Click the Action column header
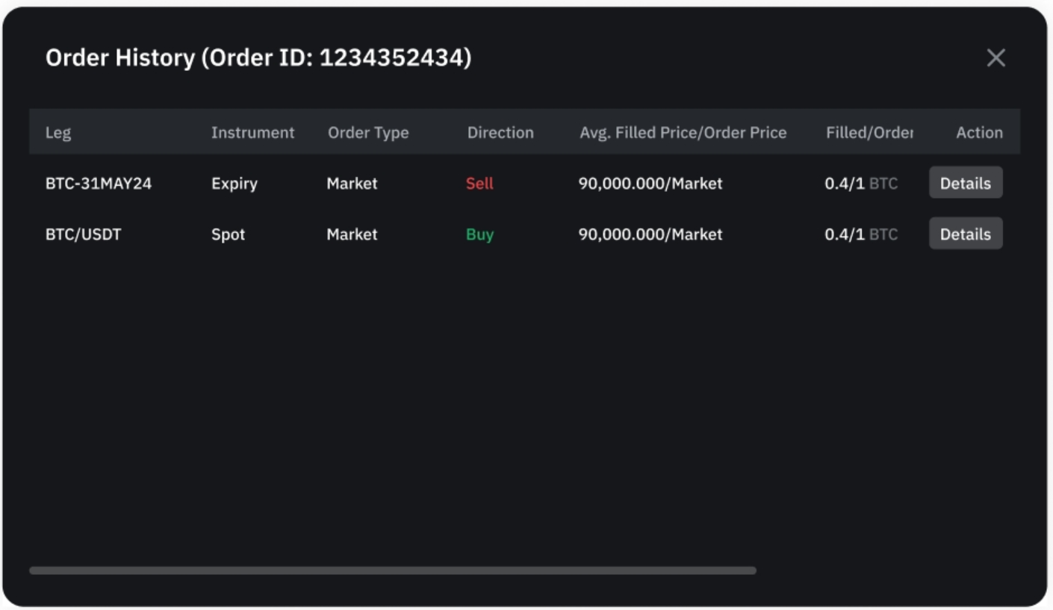The width and height of the screenshot is (1053, 610). click(979, 132)
